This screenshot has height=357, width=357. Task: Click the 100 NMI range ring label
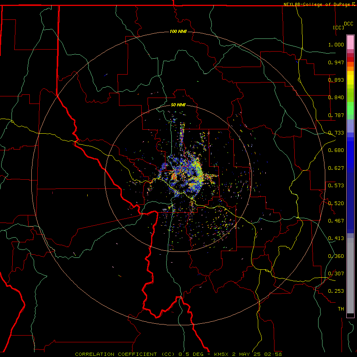[178, 31]
